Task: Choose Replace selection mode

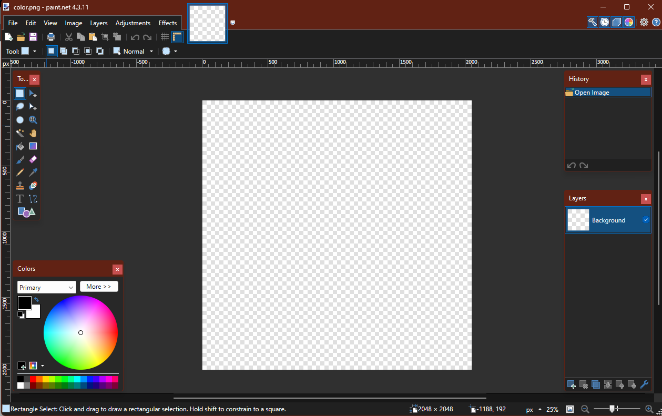Action: coord(51,51)
